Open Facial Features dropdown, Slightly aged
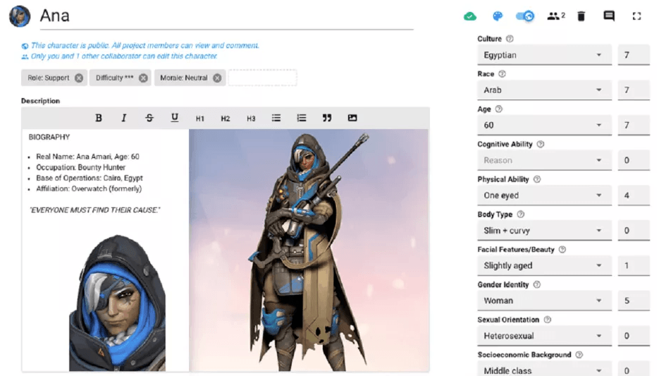This screenshot has width=659, height=376. click(544, 266)
